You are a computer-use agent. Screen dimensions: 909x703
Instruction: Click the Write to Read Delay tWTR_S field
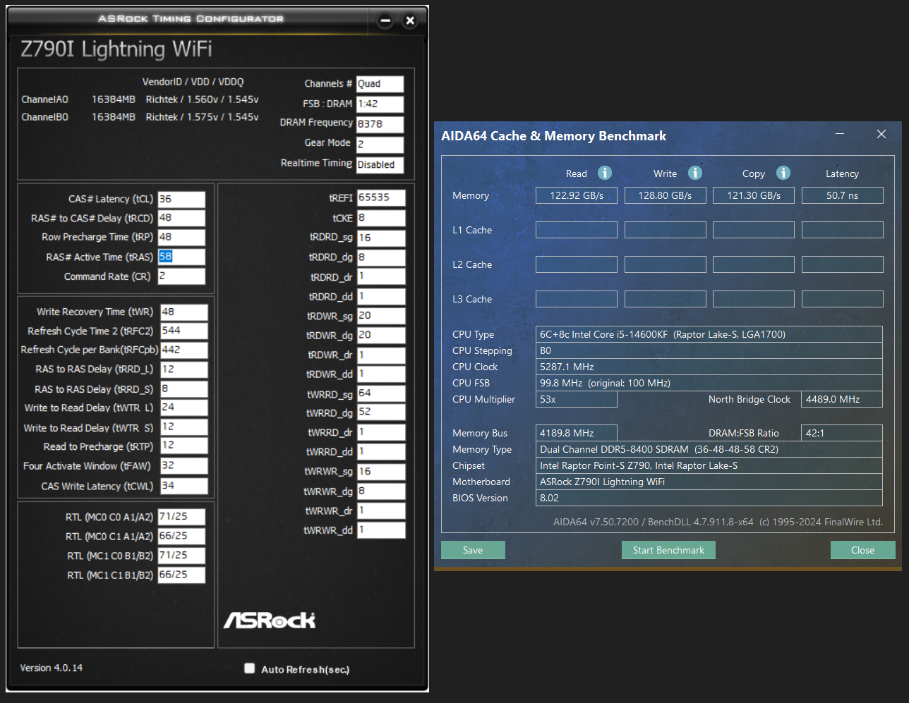[x=184, y=427]
